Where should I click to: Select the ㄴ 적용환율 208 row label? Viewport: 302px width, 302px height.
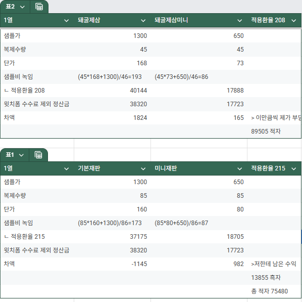pyautogui.click(x=37, y=91)
